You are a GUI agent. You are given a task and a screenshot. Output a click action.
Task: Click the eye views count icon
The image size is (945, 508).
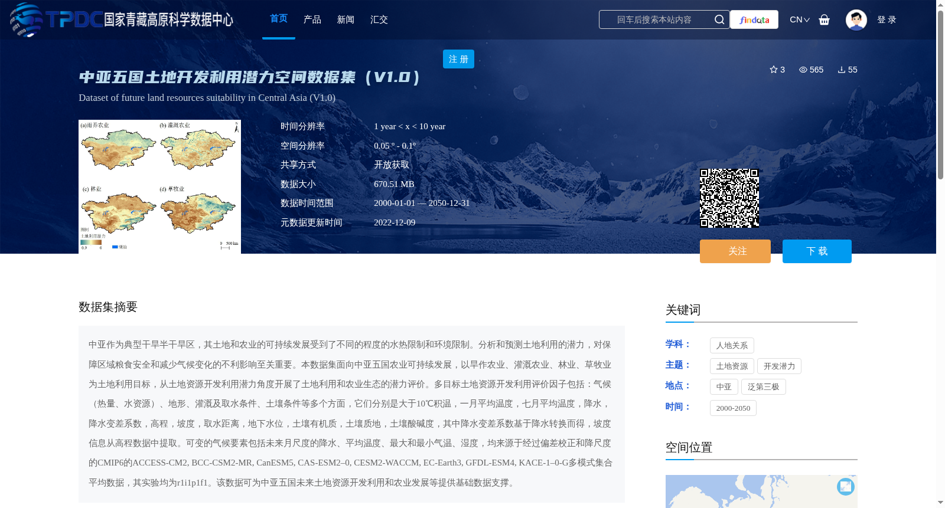[803, 70]
